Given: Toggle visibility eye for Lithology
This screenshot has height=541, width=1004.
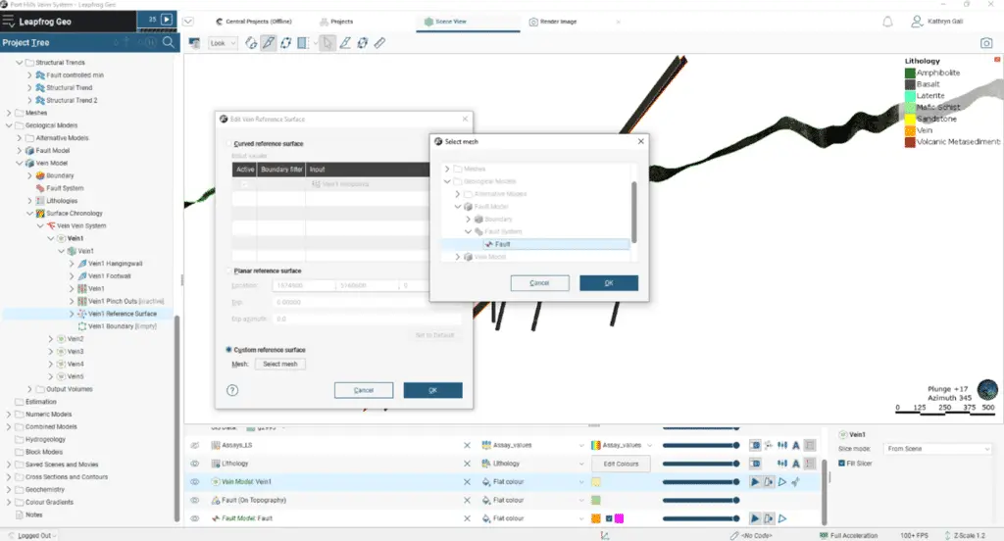Looking at the screenshot, I should point(195,464).
